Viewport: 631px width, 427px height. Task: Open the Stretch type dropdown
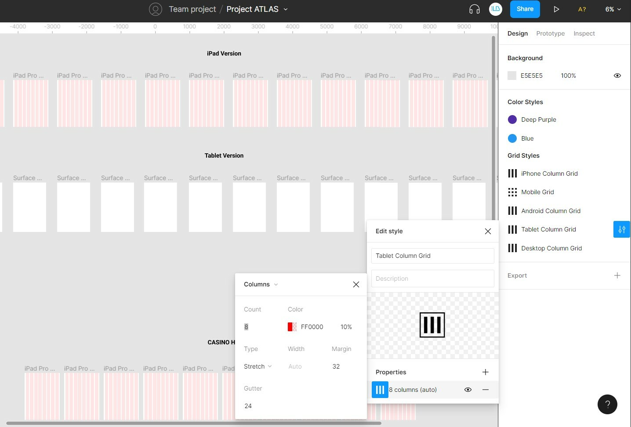coord(258,366)
